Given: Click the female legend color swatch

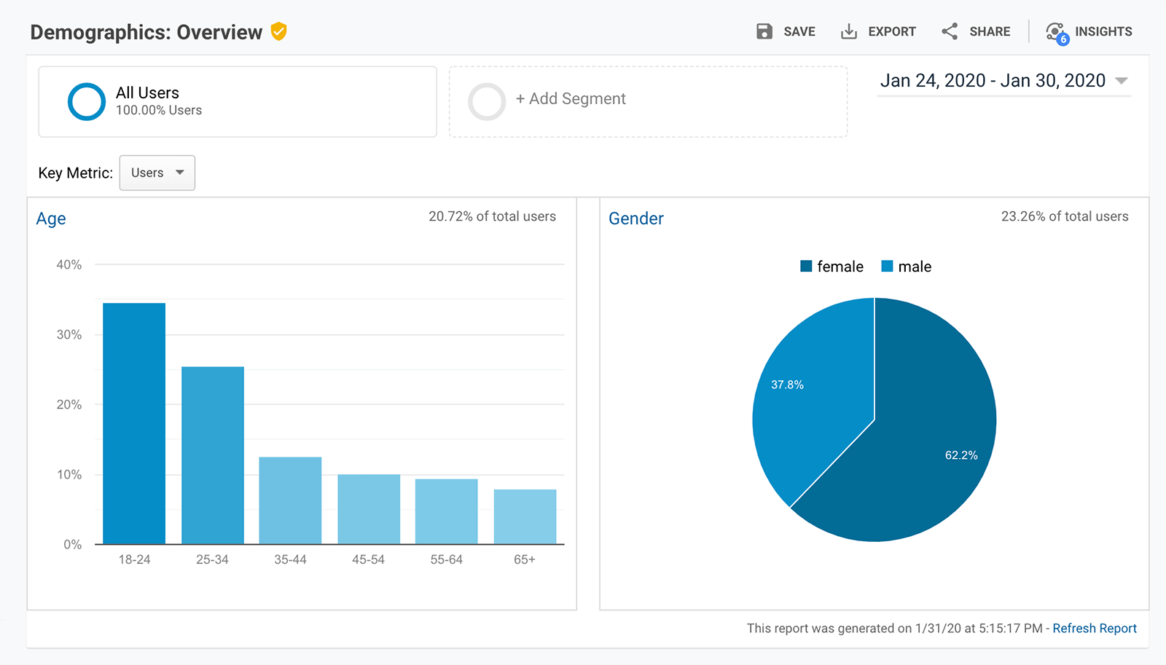Looking at the screenshot, I should pos(806,266).
